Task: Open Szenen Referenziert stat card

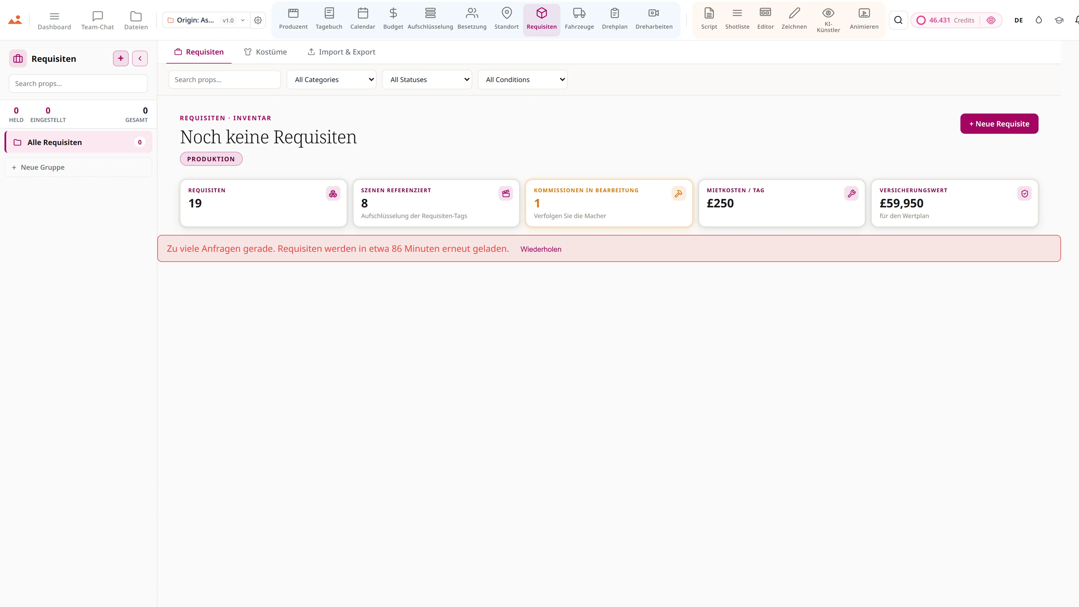Action: point(436,203)
